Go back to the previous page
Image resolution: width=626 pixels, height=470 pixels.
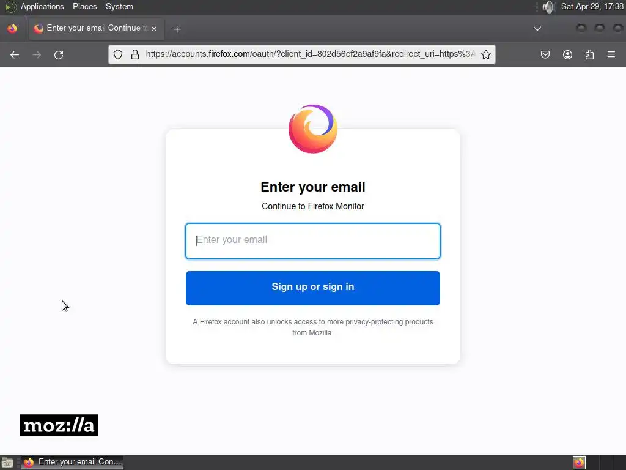tap(15, 54)
